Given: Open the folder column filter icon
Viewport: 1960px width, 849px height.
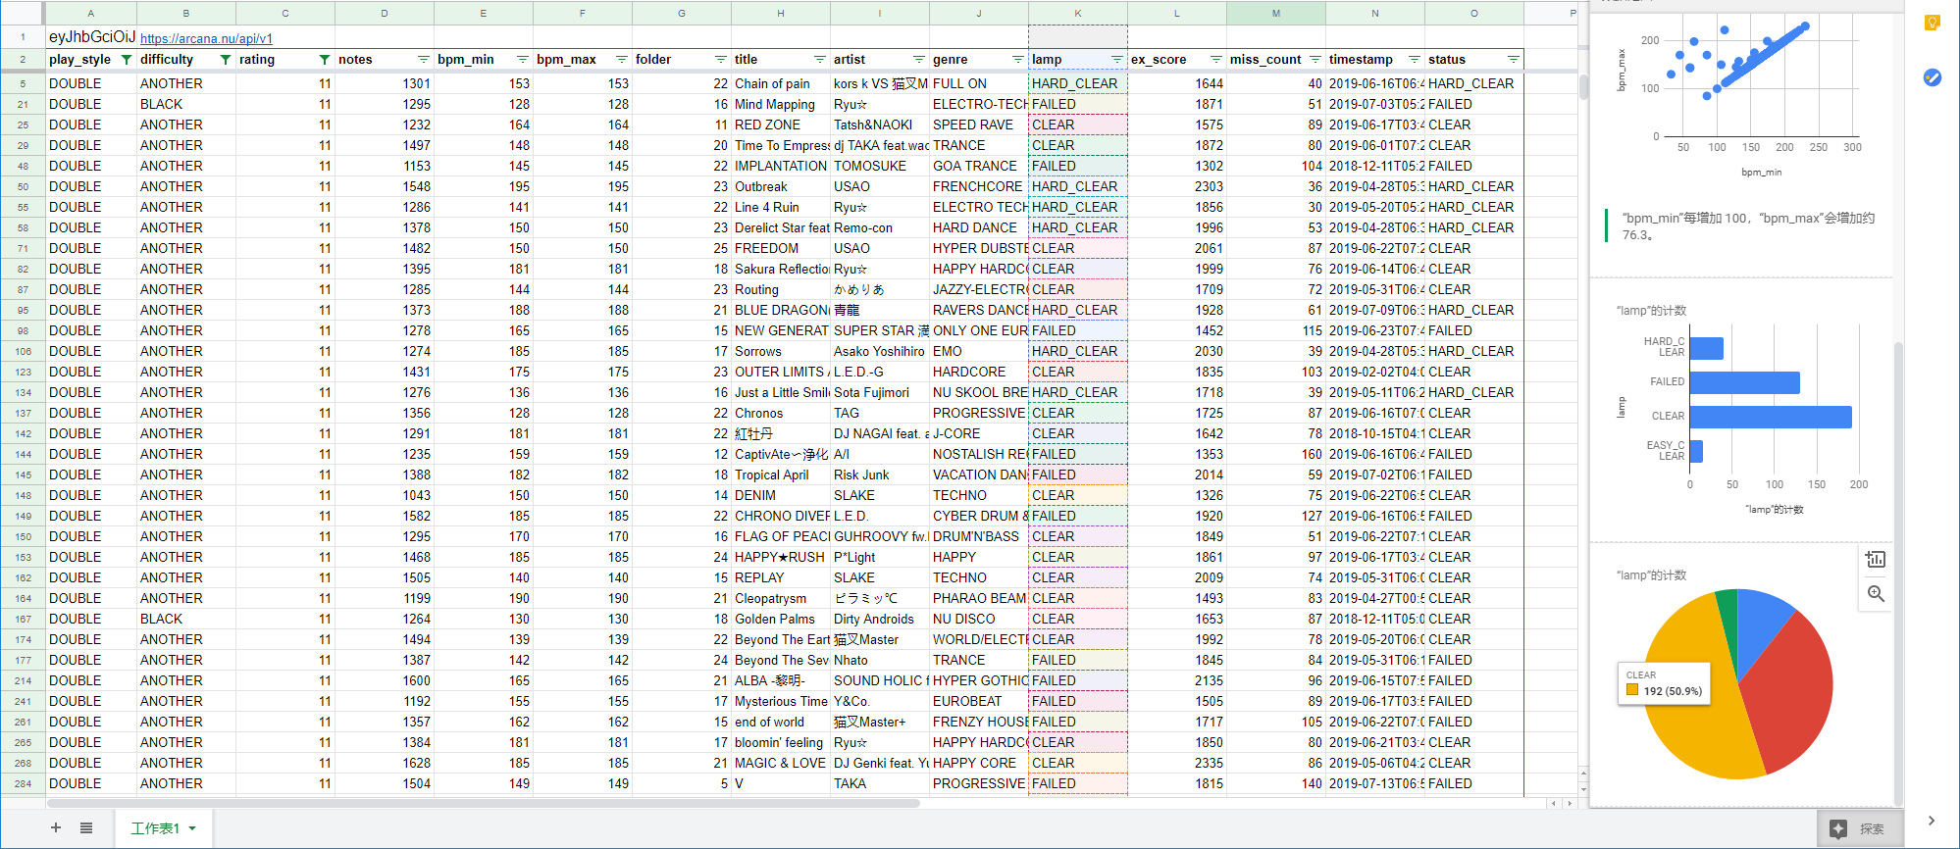Looking at the screenshot, I should [x=720, y=60].
